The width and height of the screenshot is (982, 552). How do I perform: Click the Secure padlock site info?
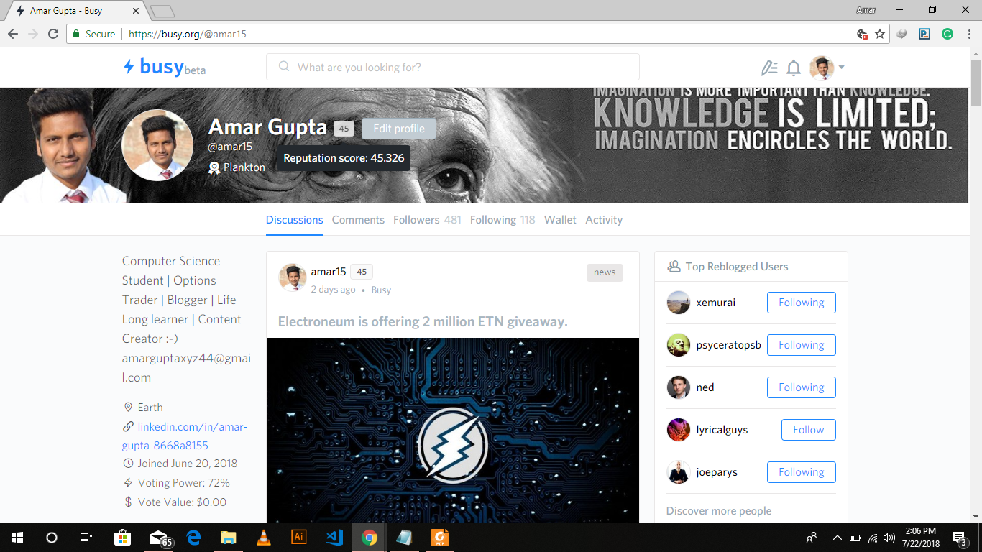point(93,34)
